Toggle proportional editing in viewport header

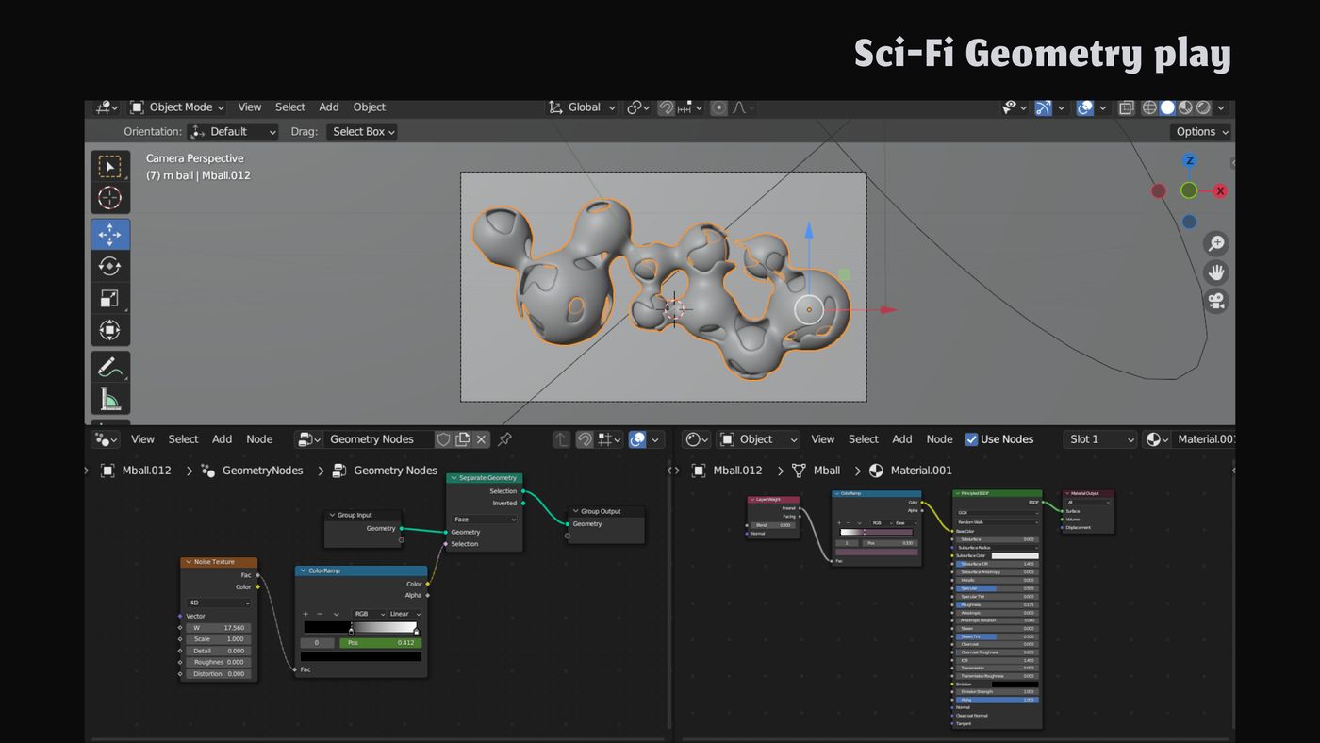pos(719,107)
